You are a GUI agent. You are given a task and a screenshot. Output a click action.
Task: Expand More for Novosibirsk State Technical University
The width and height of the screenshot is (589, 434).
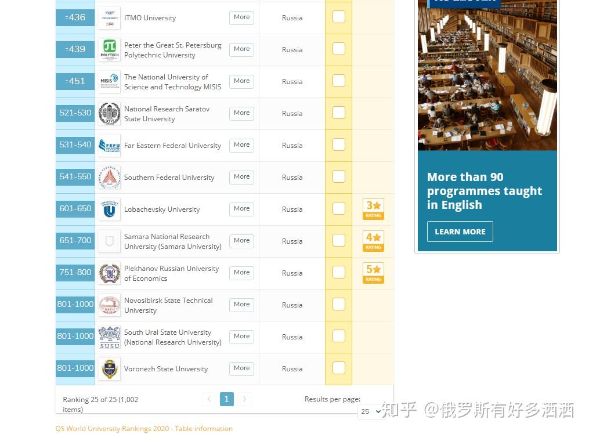pos(241,305)
